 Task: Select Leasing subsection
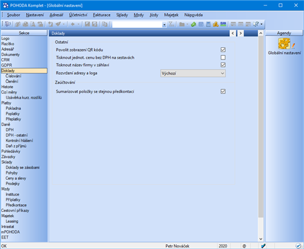(12, 221)
